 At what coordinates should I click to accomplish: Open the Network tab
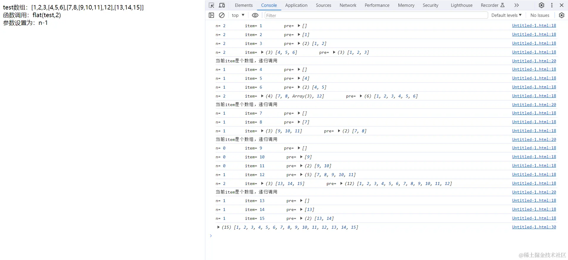pyautogui.click(x=348, y=5)
